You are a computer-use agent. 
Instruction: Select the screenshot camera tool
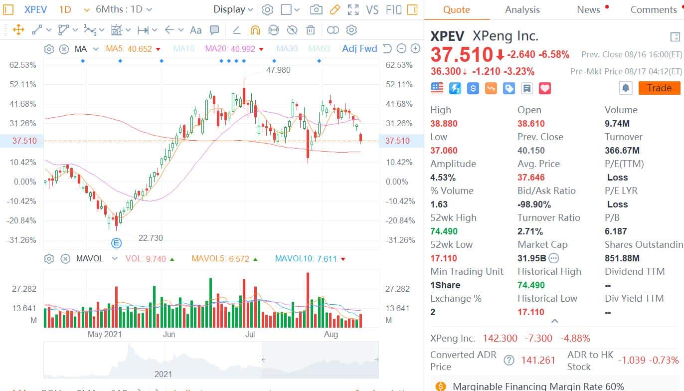316,9
